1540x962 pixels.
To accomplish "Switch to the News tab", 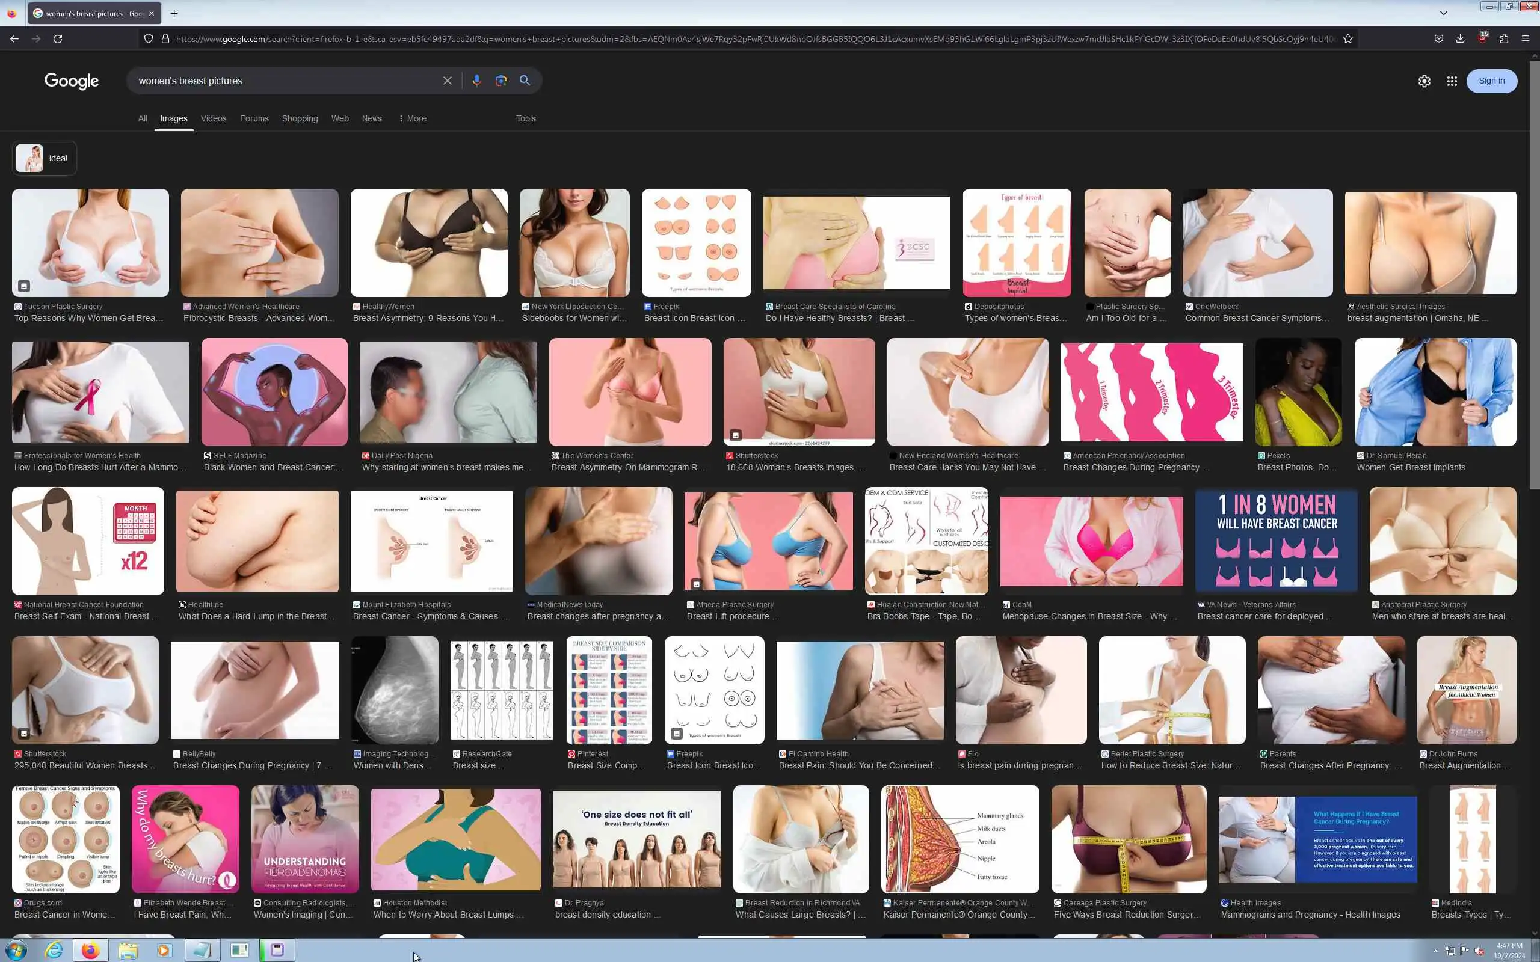I will click(372, 118).
